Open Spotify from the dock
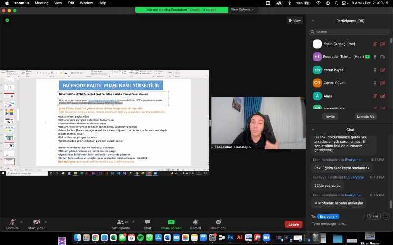The image size is (393, 245). [x=140, y=237]
